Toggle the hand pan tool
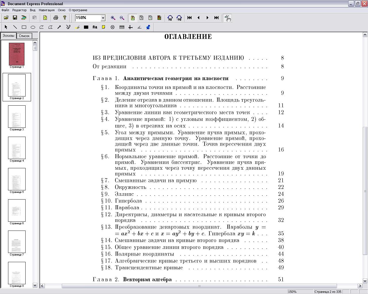The image size is (368, 294). [x=227, y=18]
